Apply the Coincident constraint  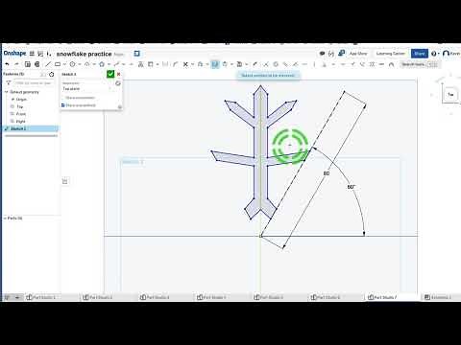pos(266,64)
